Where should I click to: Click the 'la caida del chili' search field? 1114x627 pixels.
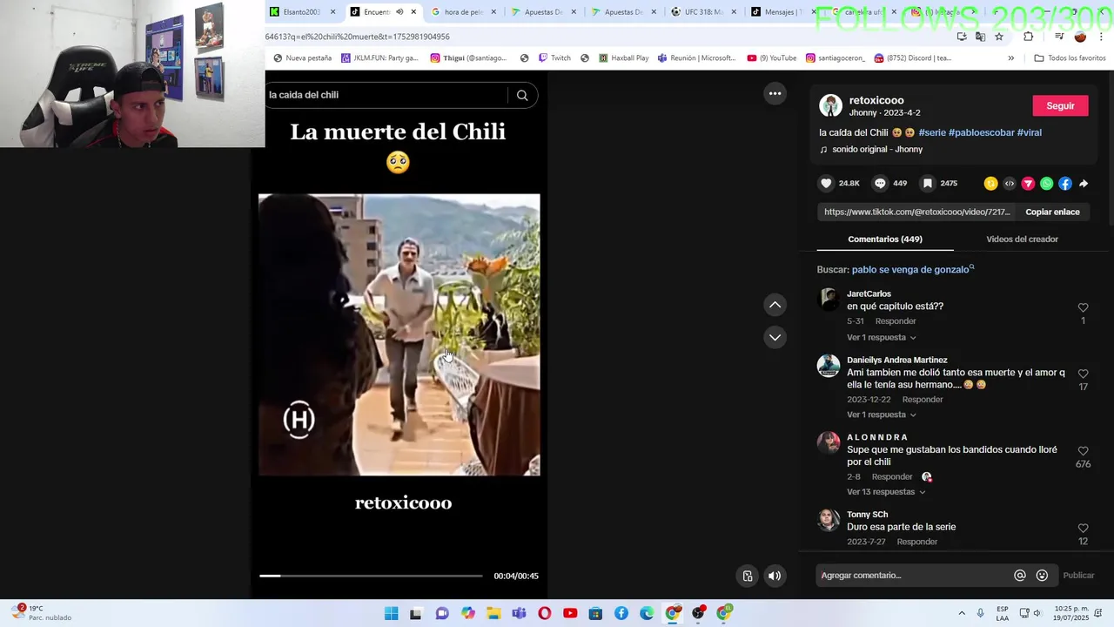tap(386, 95)
